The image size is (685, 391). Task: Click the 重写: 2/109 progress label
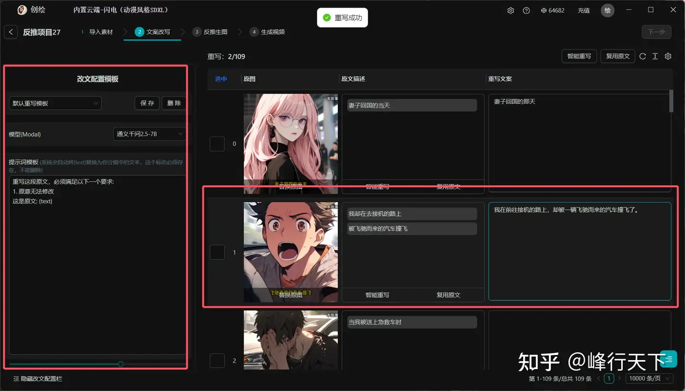226,57
